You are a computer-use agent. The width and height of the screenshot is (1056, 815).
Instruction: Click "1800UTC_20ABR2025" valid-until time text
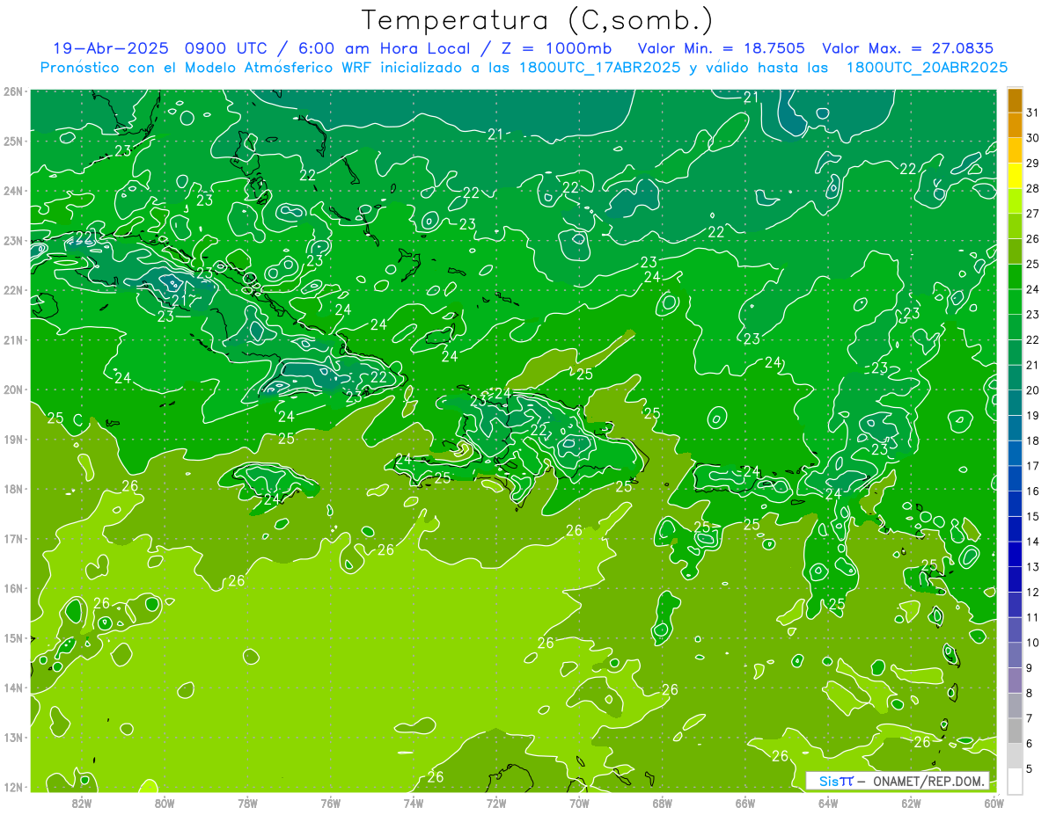click(x=927, y=68)
